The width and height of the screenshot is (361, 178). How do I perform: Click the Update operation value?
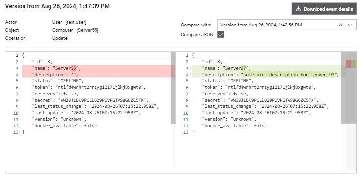click(60, 38)
